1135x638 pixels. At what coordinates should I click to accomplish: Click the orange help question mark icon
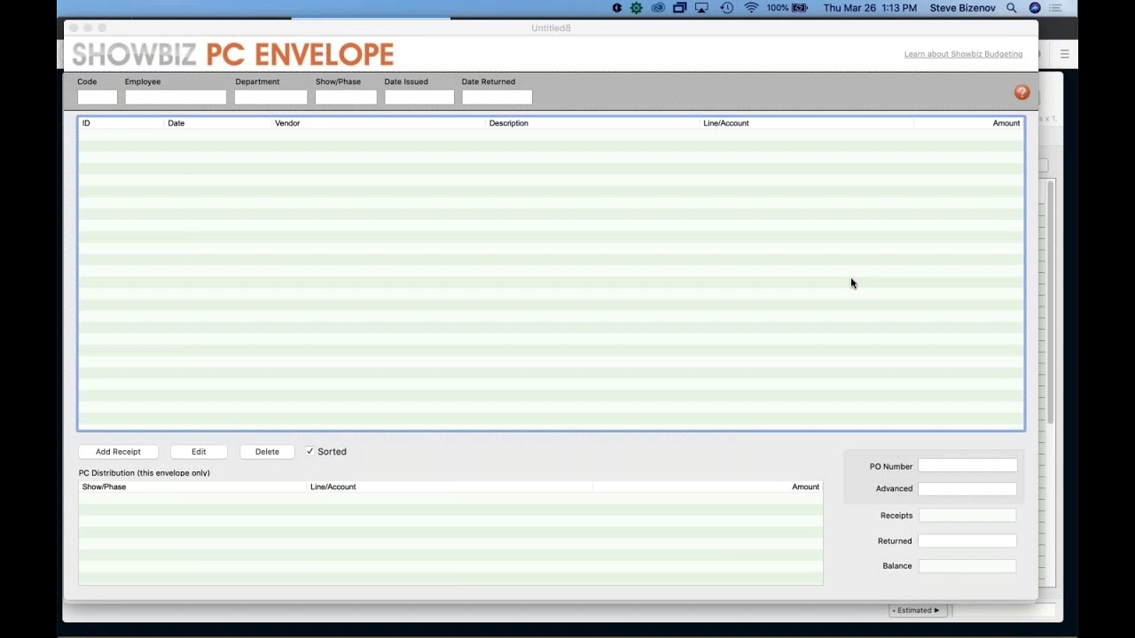tap(1021, 92)
